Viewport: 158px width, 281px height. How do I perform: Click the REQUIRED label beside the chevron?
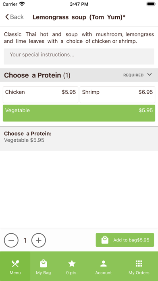133,75
